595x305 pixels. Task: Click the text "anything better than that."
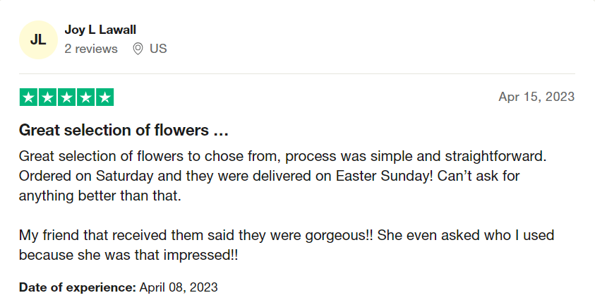100,196
